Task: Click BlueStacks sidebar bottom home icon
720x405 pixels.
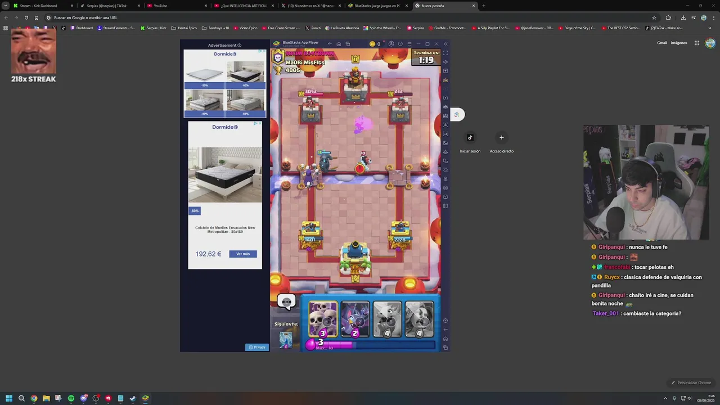Action: pyautogui.click(x=445, y=339)
